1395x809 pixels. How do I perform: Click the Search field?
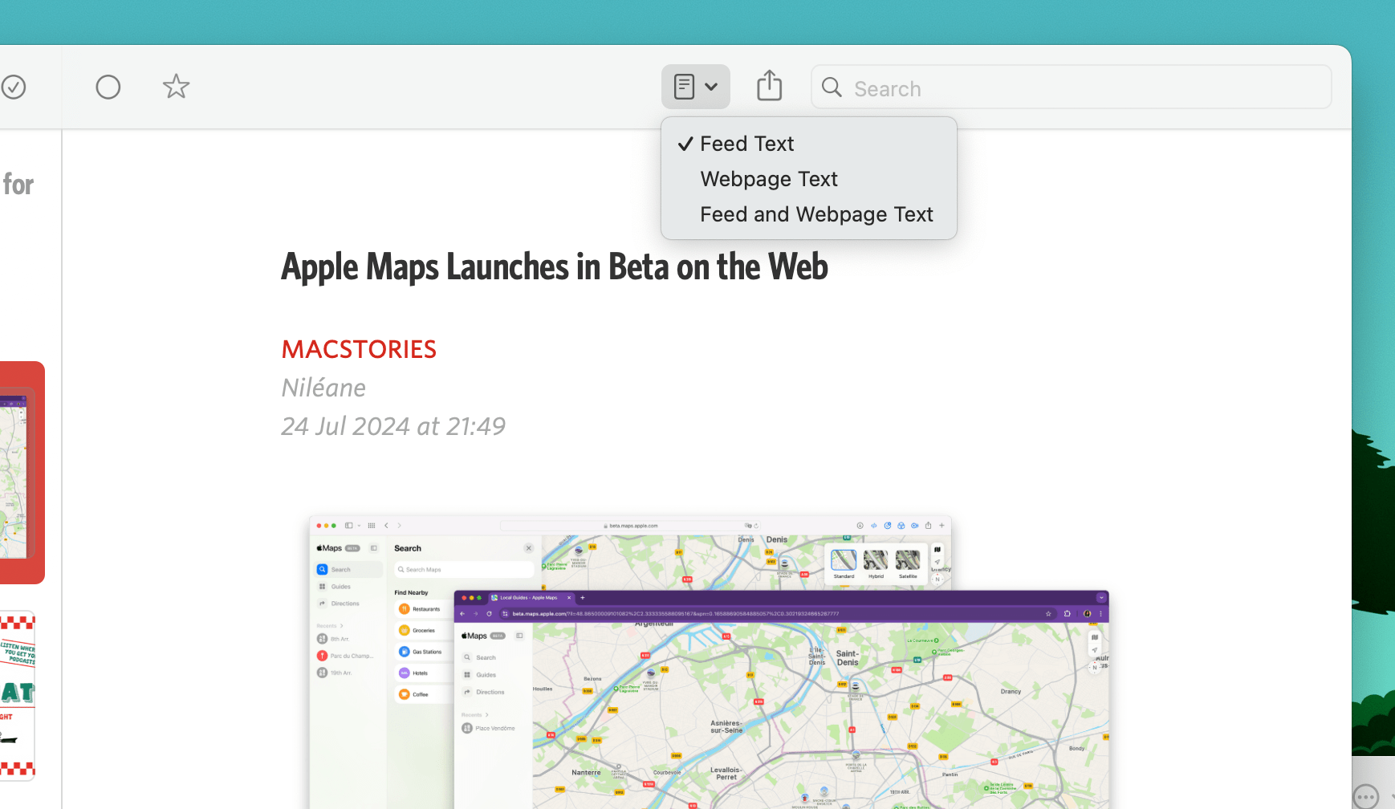pyautogui.click(x=1072, y=87)
